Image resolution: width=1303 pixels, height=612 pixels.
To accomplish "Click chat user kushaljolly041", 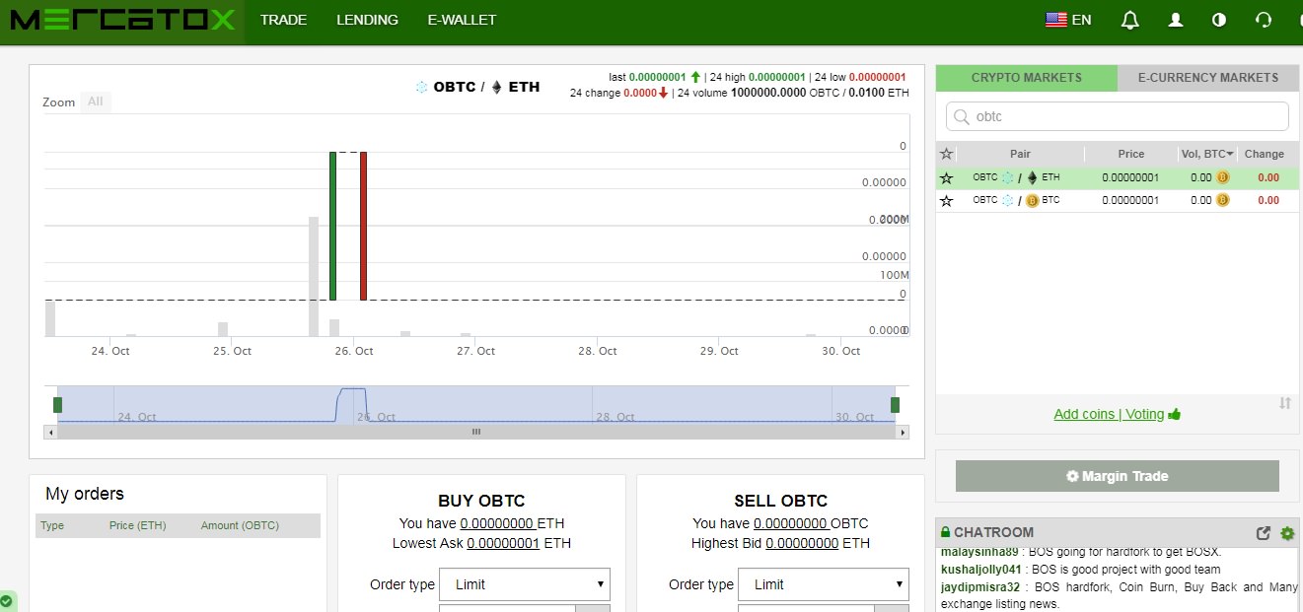I will coord(982,570).
